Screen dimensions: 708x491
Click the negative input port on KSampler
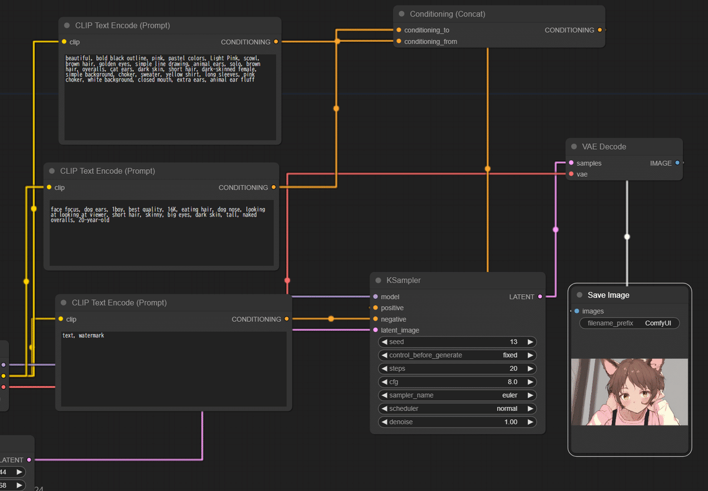tap(375, 319)
